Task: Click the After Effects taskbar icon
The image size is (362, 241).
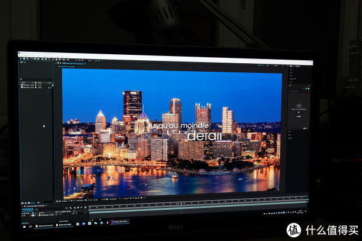Action: click(113, 224)
